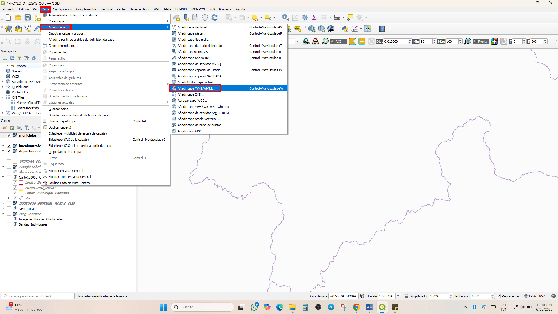
Task: Click the Limite_De layer red color swatch
Action: (21, 183)
